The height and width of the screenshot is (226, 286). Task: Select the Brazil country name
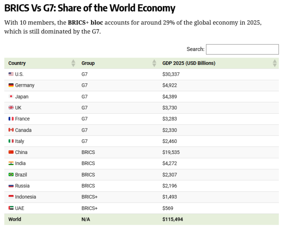(x=21, y=175)
